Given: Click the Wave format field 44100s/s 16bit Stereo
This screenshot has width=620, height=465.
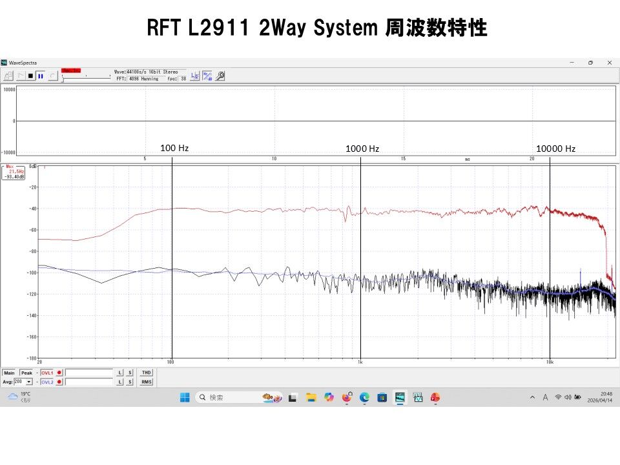Looking at the screenshot, I should click(x=156, y=72).
